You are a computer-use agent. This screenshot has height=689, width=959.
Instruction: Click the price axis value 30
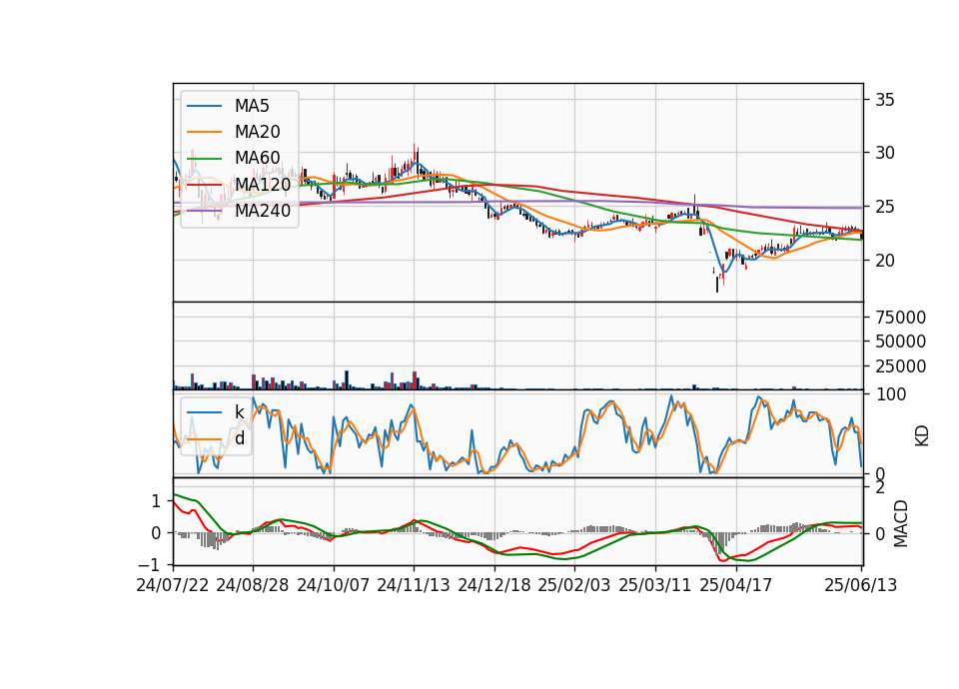click(x=885, y=153)
